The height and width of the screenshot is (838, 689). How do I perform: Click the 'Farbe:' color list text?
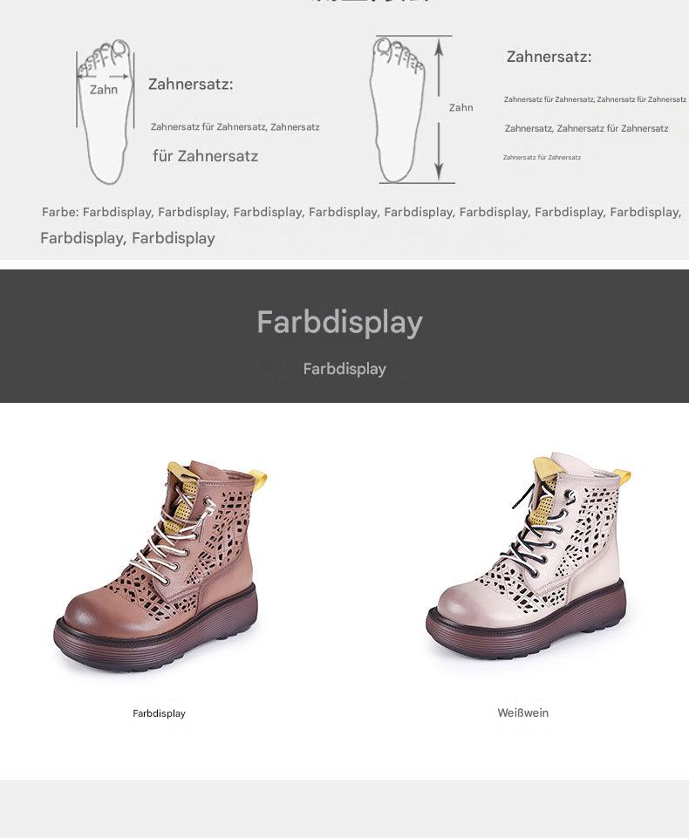point(361,224)
